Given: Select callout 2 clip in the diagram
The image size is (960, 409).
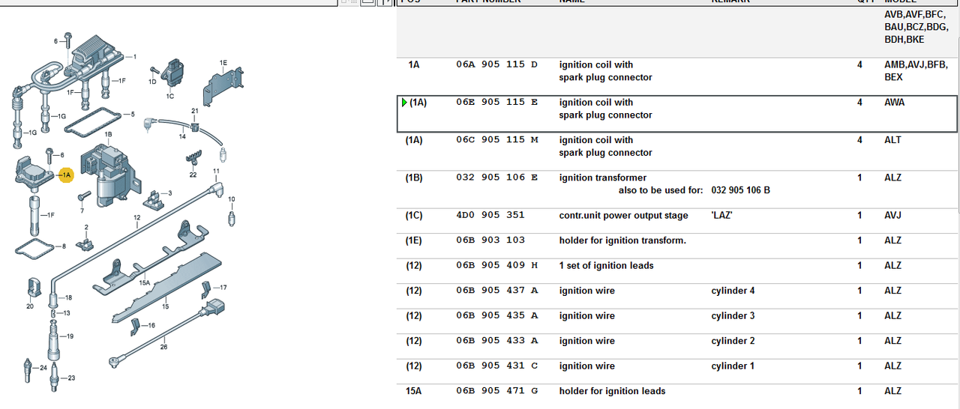Looking at the screenshot, I should point(86,227).
